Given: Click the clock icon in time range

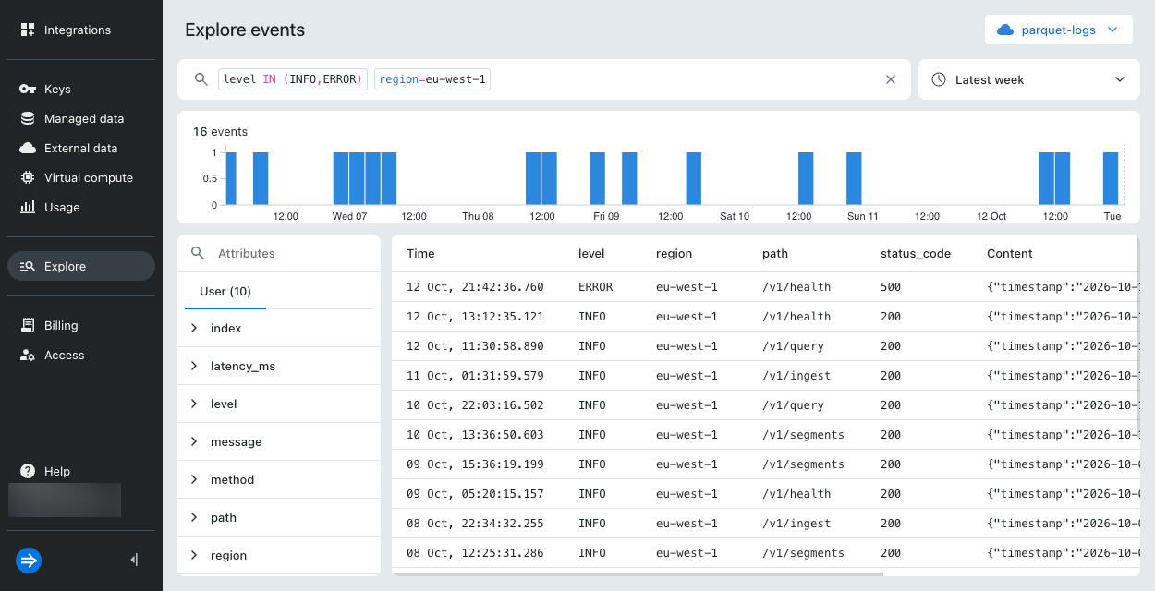Looking at the screenshot, I should 939,79.
